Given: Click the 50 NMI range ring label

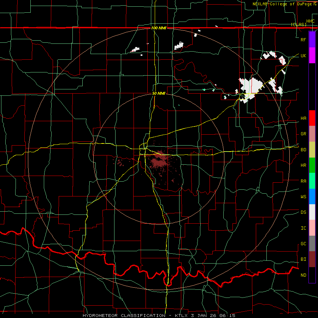Looking at the screenshot, I should coord(159,94).
